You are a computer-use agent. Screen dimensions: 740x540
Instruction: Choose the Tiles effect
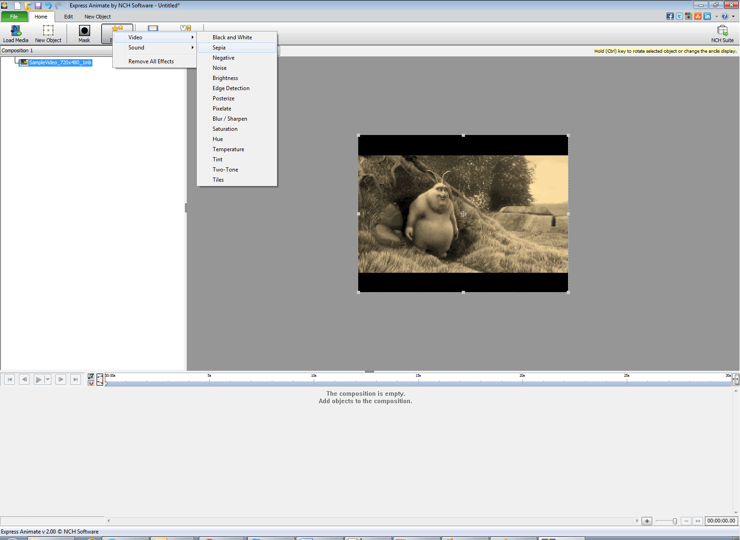pyautogui.click(x=237, y=180)
